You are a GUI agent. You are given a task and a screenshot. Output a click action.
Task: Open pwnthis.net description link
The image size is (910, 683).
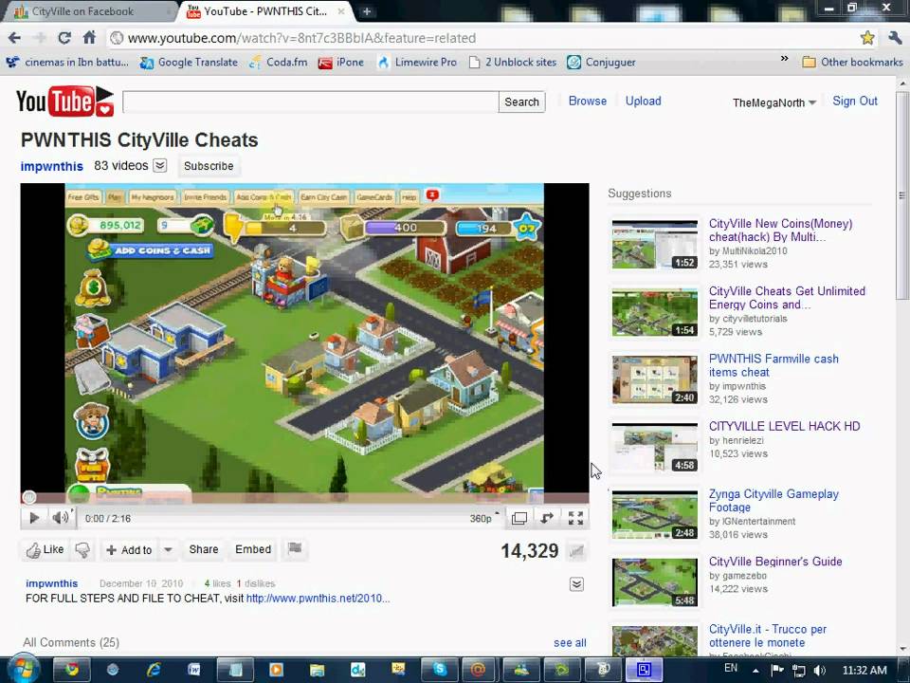click(318, 599)
